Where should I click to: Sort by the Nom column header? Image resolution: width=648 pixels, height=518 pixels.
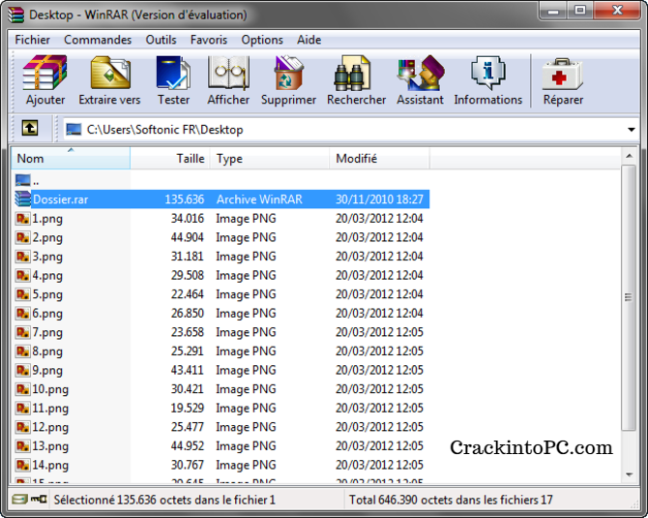click(x=71, y=158)
